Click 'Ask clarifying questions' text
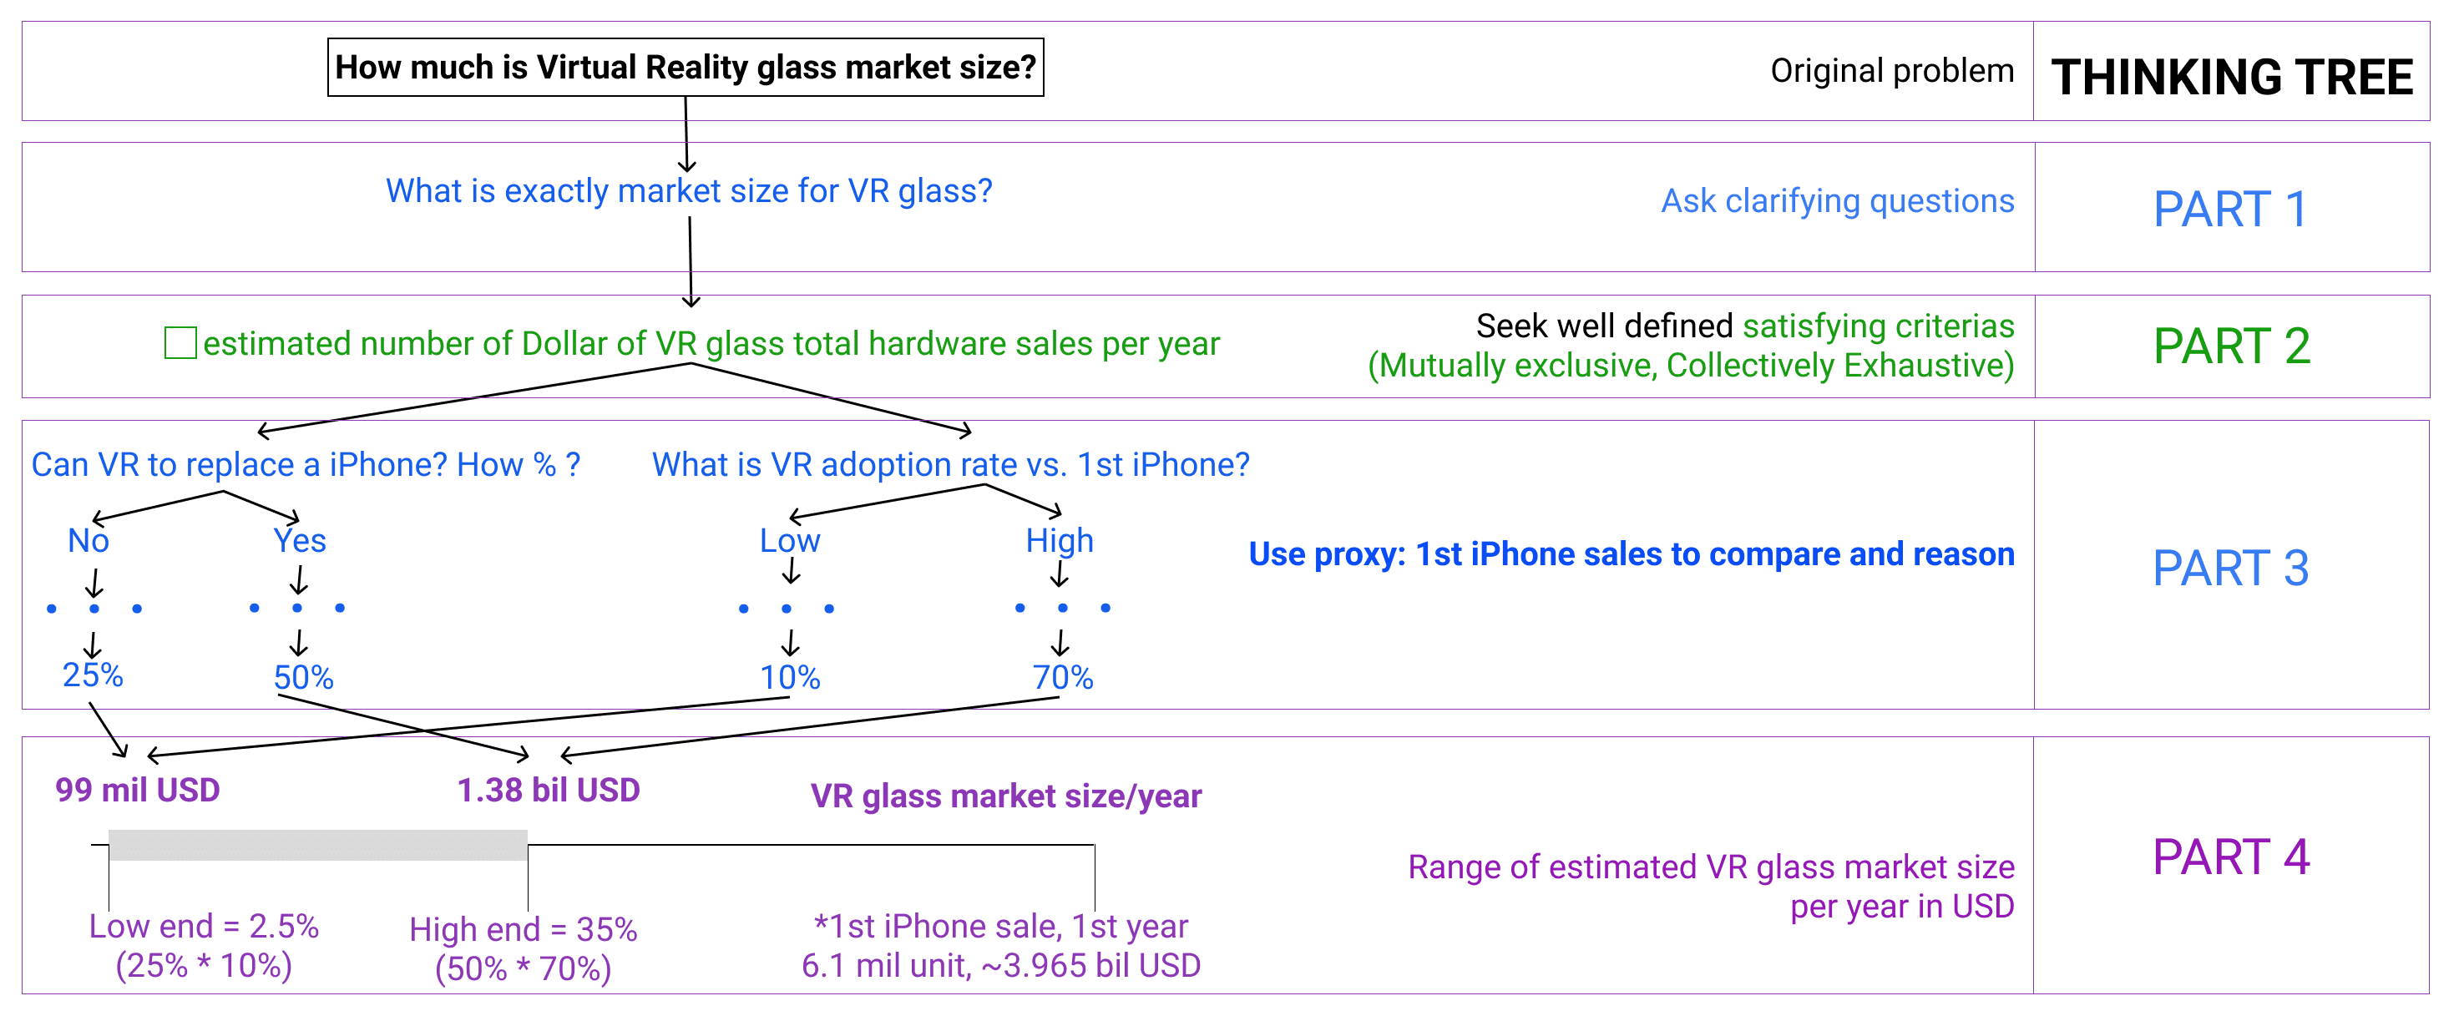The width and height of the screenshot is (2464, 1016). tap(1837, 201)
